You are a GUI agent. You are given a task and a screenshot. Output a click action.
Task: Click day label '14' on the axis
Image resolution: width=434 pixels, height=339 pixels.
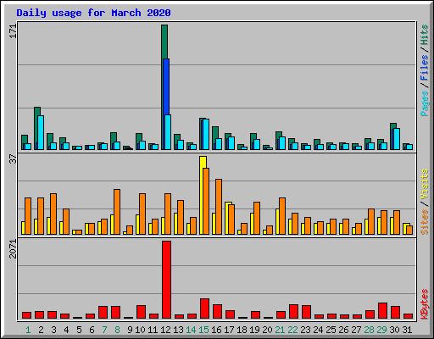(191, 330)
